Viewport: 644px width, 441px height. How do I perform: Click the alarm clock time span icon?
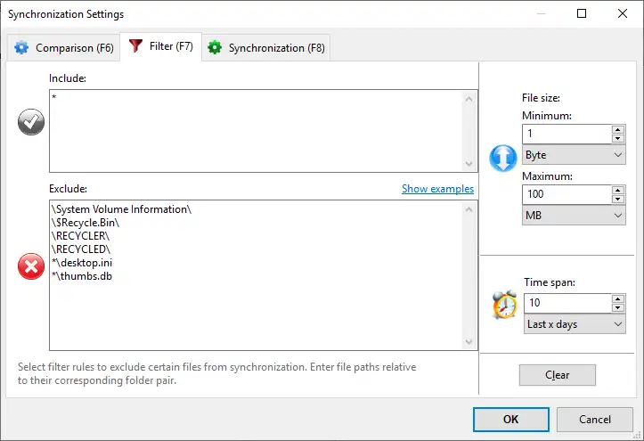pos(504,306)
